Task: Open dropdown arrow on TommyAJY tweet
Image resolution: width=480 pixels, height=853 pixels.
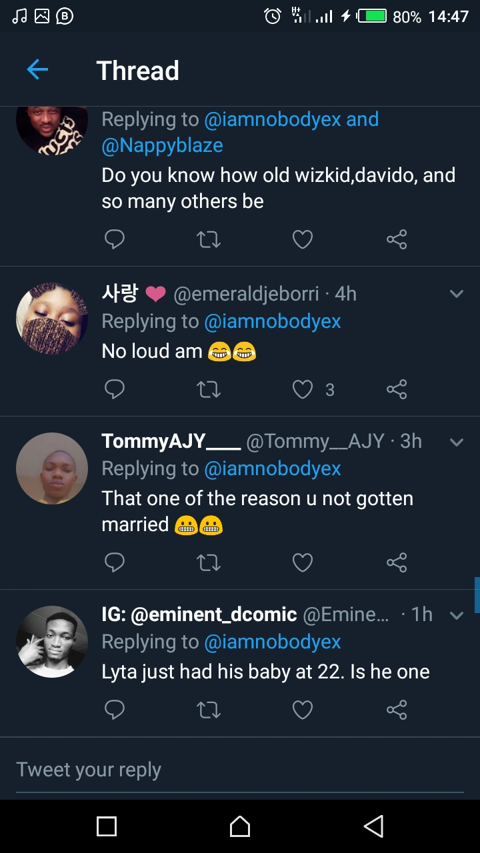Action: click(x=457, y=442)
